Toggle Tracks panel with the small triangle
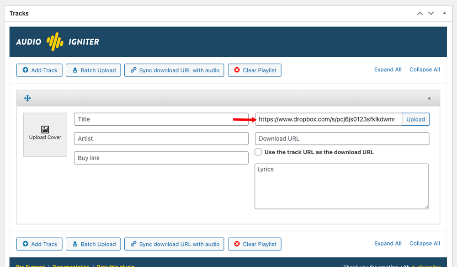Image resolution: width=457 pixels, height=267 pixels. pyautogui.click(x=445, y=13)
